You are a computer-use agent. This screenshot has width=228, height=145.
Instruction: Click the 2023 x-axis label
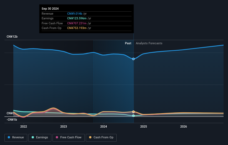tap(64, 126)
